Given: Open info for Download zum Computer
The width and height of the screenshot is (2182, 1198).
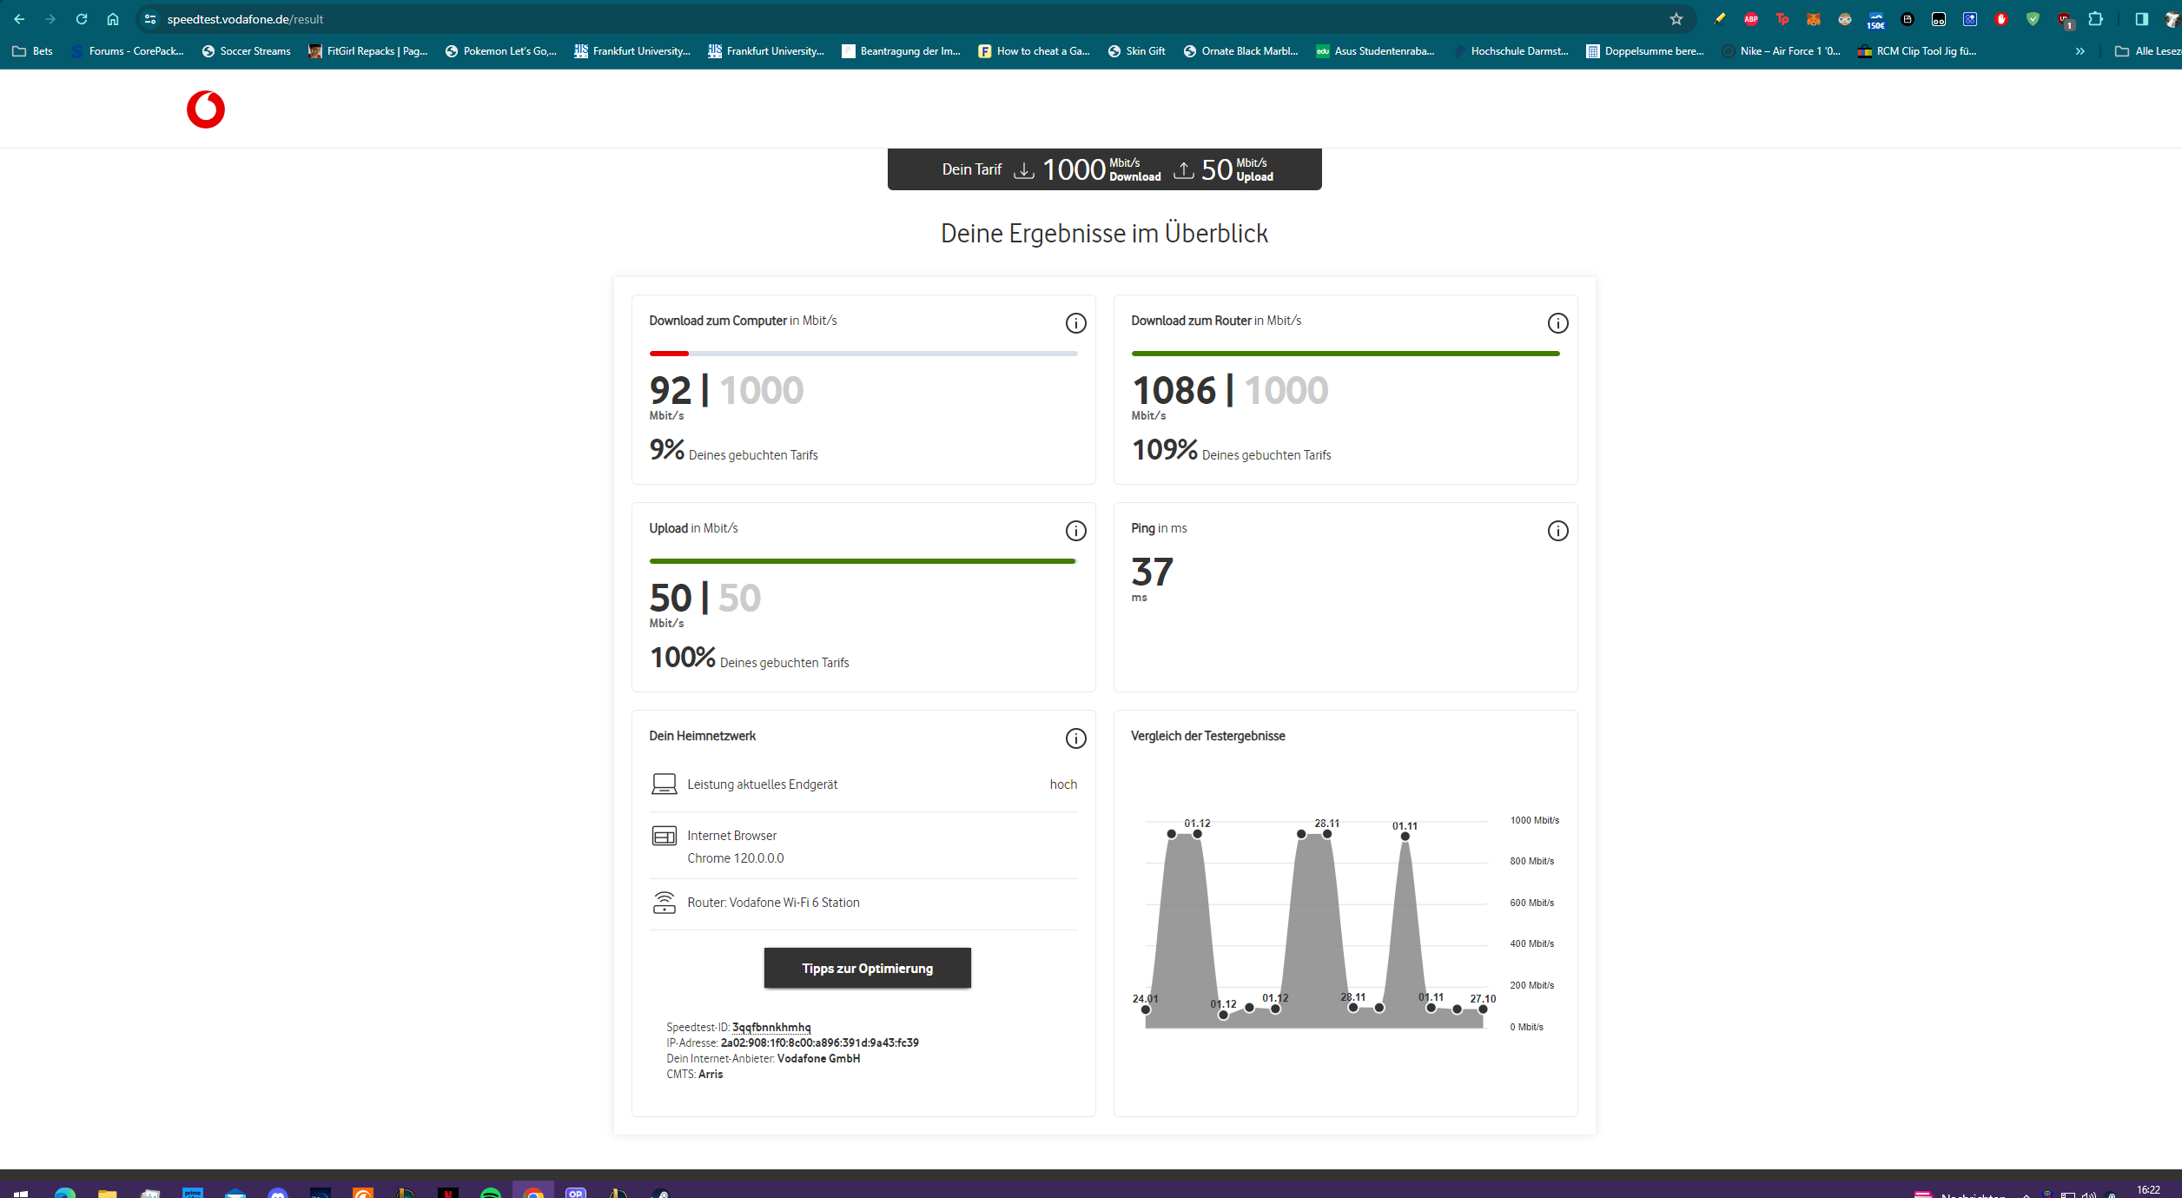Looking at the screenshot, I should [x=1075, y=323].
